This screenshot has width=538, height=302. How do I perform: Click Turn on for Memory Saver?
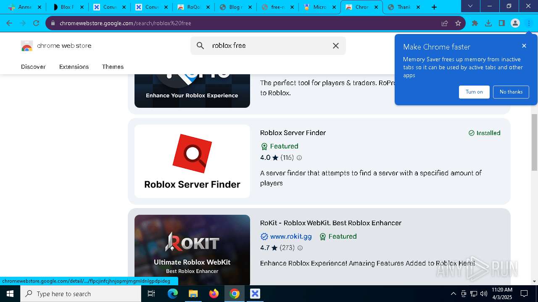[x=474, y=92]
